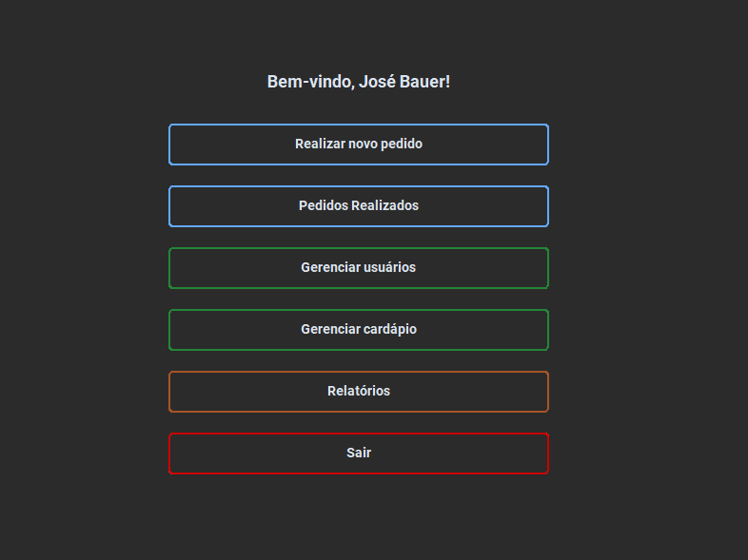Start a new order from the menu
748x560 pixels.
point(359,145)
